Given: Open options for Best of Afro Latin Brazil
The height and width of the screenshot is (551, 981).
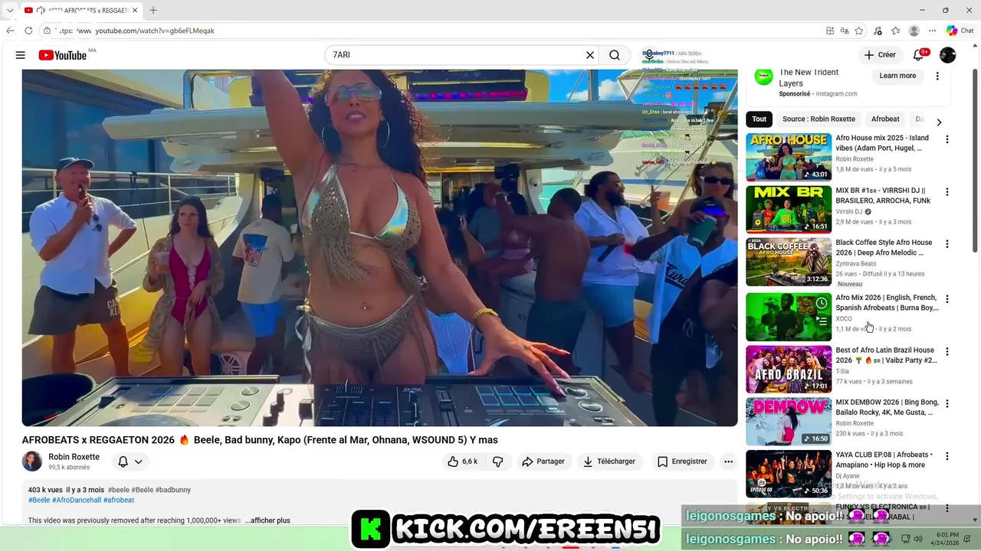Looking at the screenshot, I should 947,352.
